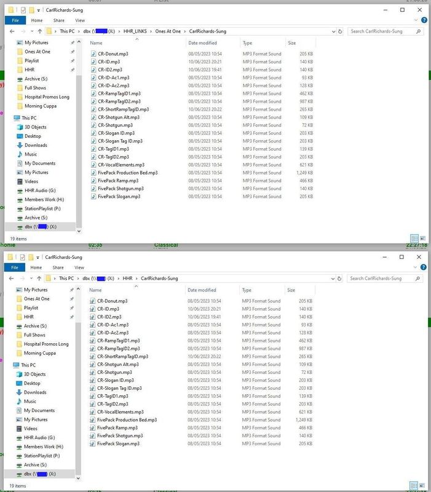Click the top window sidebar scroll down arrow
Image resolution: width=431 pixels, height=492 pixels.
click(79, 231)
